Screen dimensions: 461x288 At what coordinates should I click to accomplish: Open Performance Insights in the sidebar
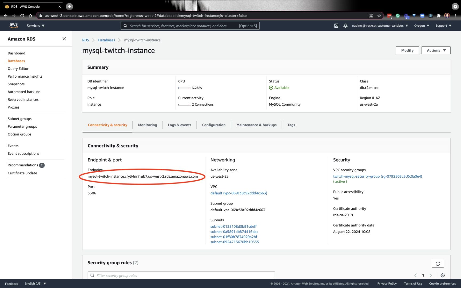pos(25,77)
